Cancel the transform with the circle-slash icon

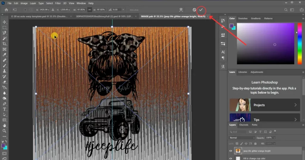point(194,10)
